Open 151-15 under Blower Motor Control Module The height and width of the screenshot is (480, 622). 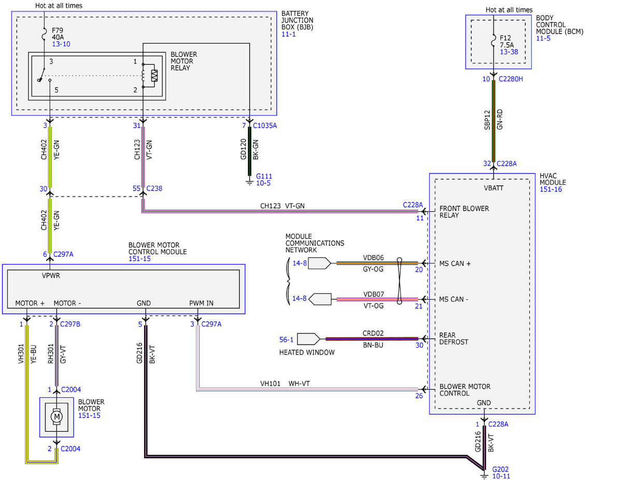pos(139,258)
